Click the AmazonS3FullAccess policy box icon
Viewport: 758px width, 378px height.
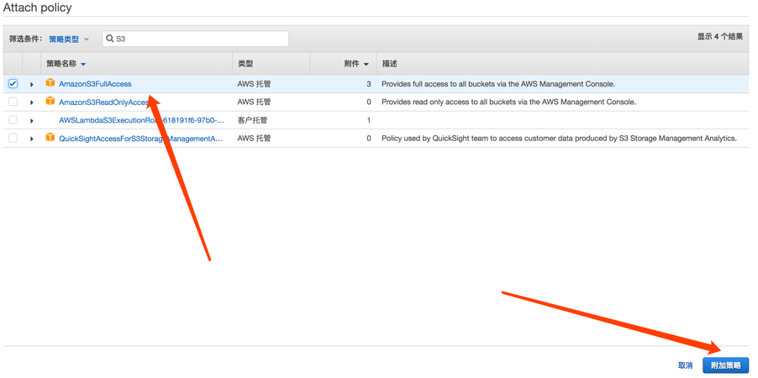tap(50, 83)
